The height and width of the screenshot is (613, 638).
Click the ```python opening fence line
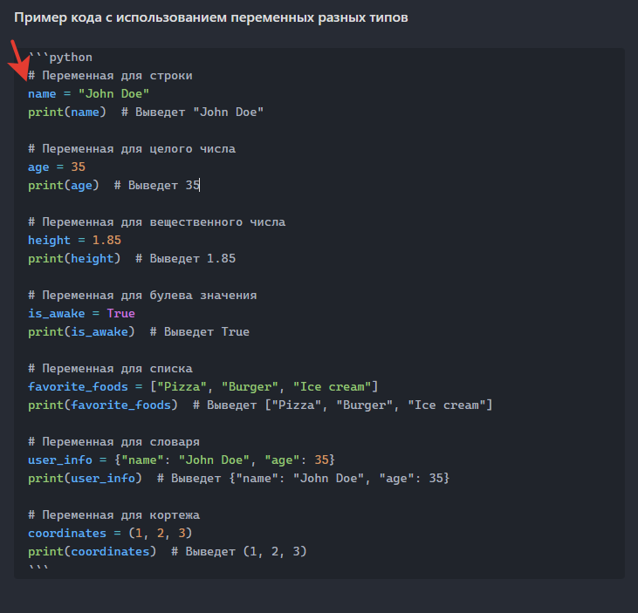[x=60, y=58]
